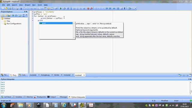
Task: Open the Edit menu
Action: click(x=8, y=5)
